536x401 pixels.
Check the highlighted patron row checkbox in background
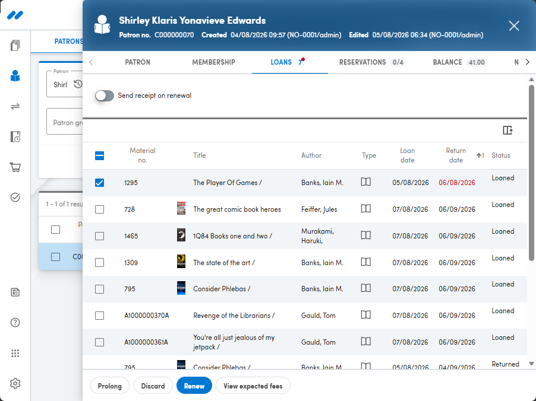click(55, 257)
